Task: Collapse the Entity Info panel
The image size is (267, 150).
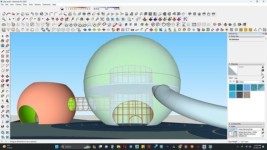Action: coord(246,36)
